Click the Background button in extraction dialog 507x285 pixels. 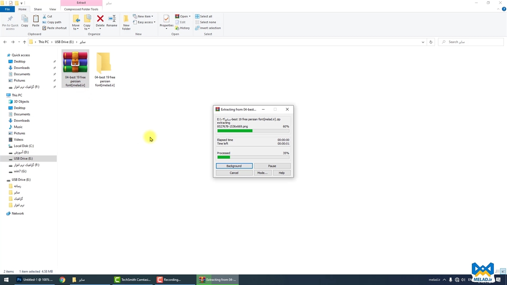(x=234, y=166)
